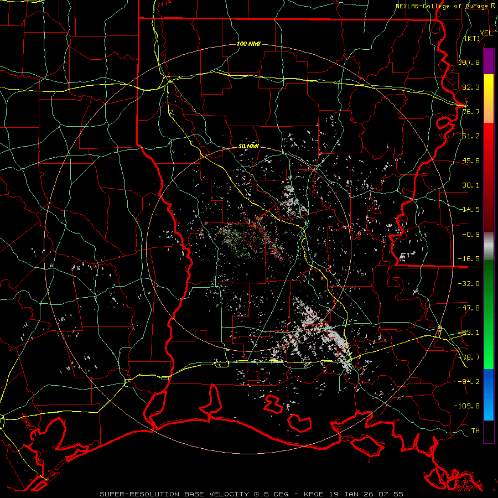Click the "50 NMI" range ring label

click(x=248, y=147)
